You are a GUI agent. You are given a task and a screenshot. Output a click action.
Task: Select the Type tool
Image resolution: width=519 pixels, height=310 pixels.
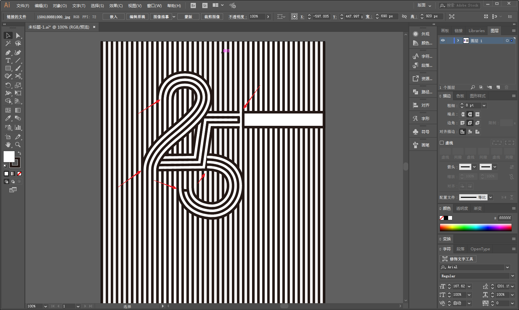8,60
